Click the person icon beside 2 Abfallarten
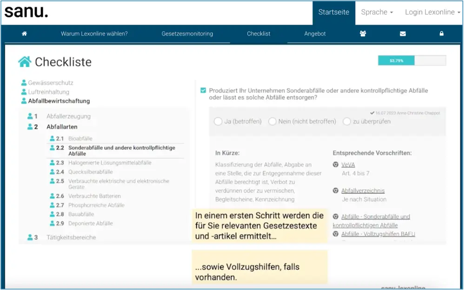 30,127
